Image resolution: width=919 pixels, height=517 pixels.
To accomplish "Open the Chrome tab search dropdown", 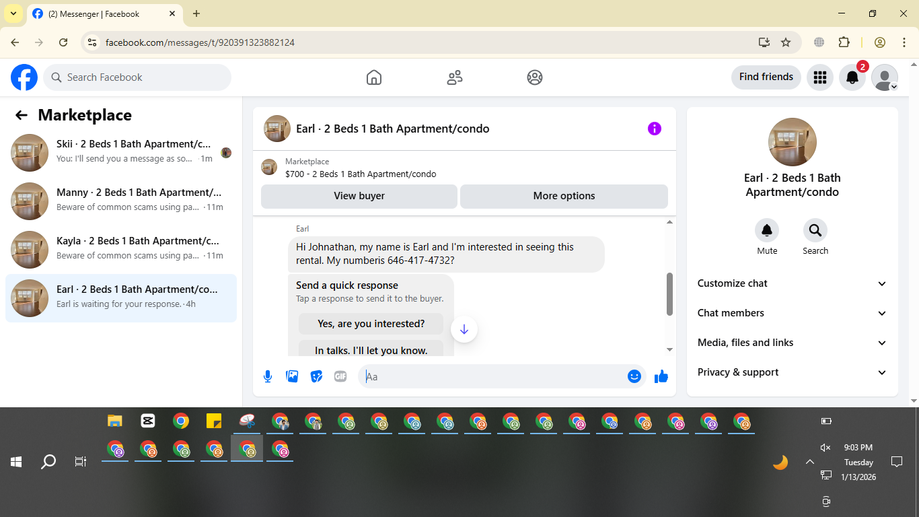I will pyautogui.click(x=13, y=13).
